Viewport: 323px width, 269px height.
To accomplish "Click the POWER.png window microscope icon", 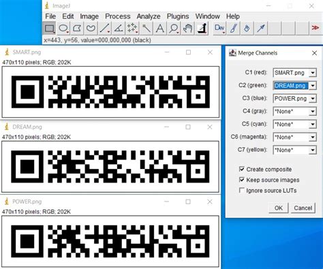I will click(x=7, y=202).
